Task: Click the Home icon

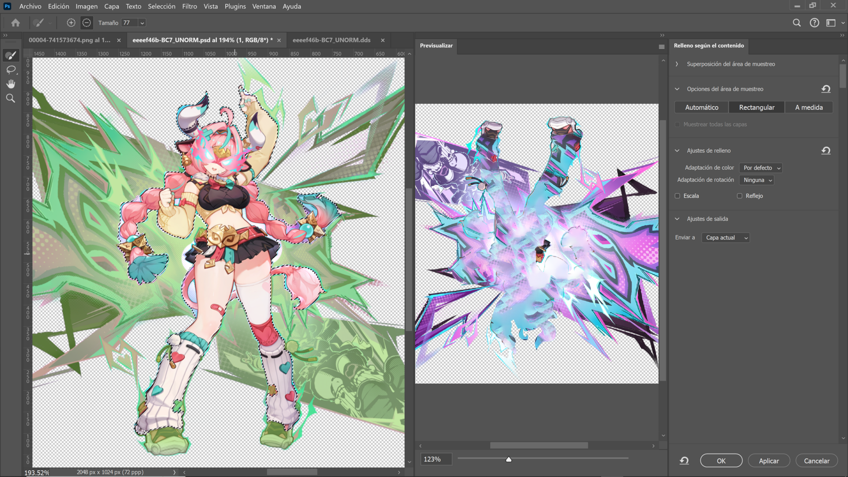Action: click(15, 23)
